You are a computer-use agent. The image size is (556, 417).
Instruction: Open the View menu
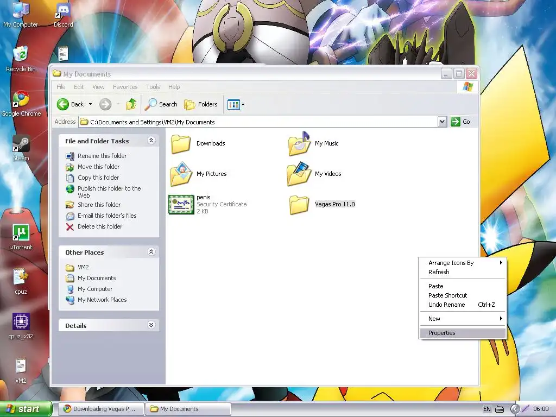[99, 87]
